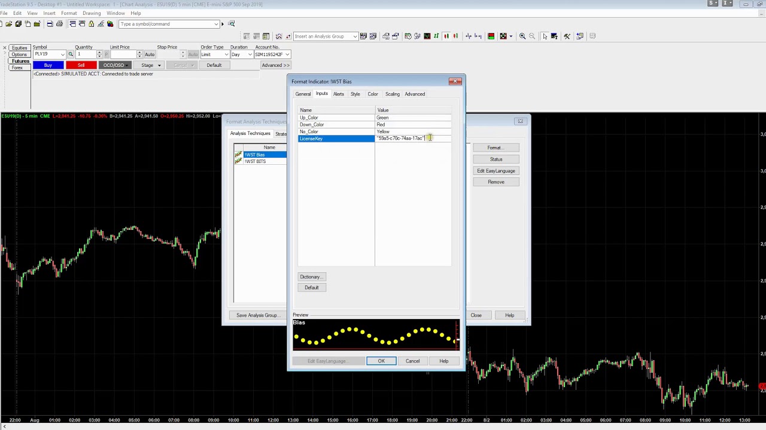
Task: Click the Bias preview thumbnail
Action: click(x=375, y=334)
